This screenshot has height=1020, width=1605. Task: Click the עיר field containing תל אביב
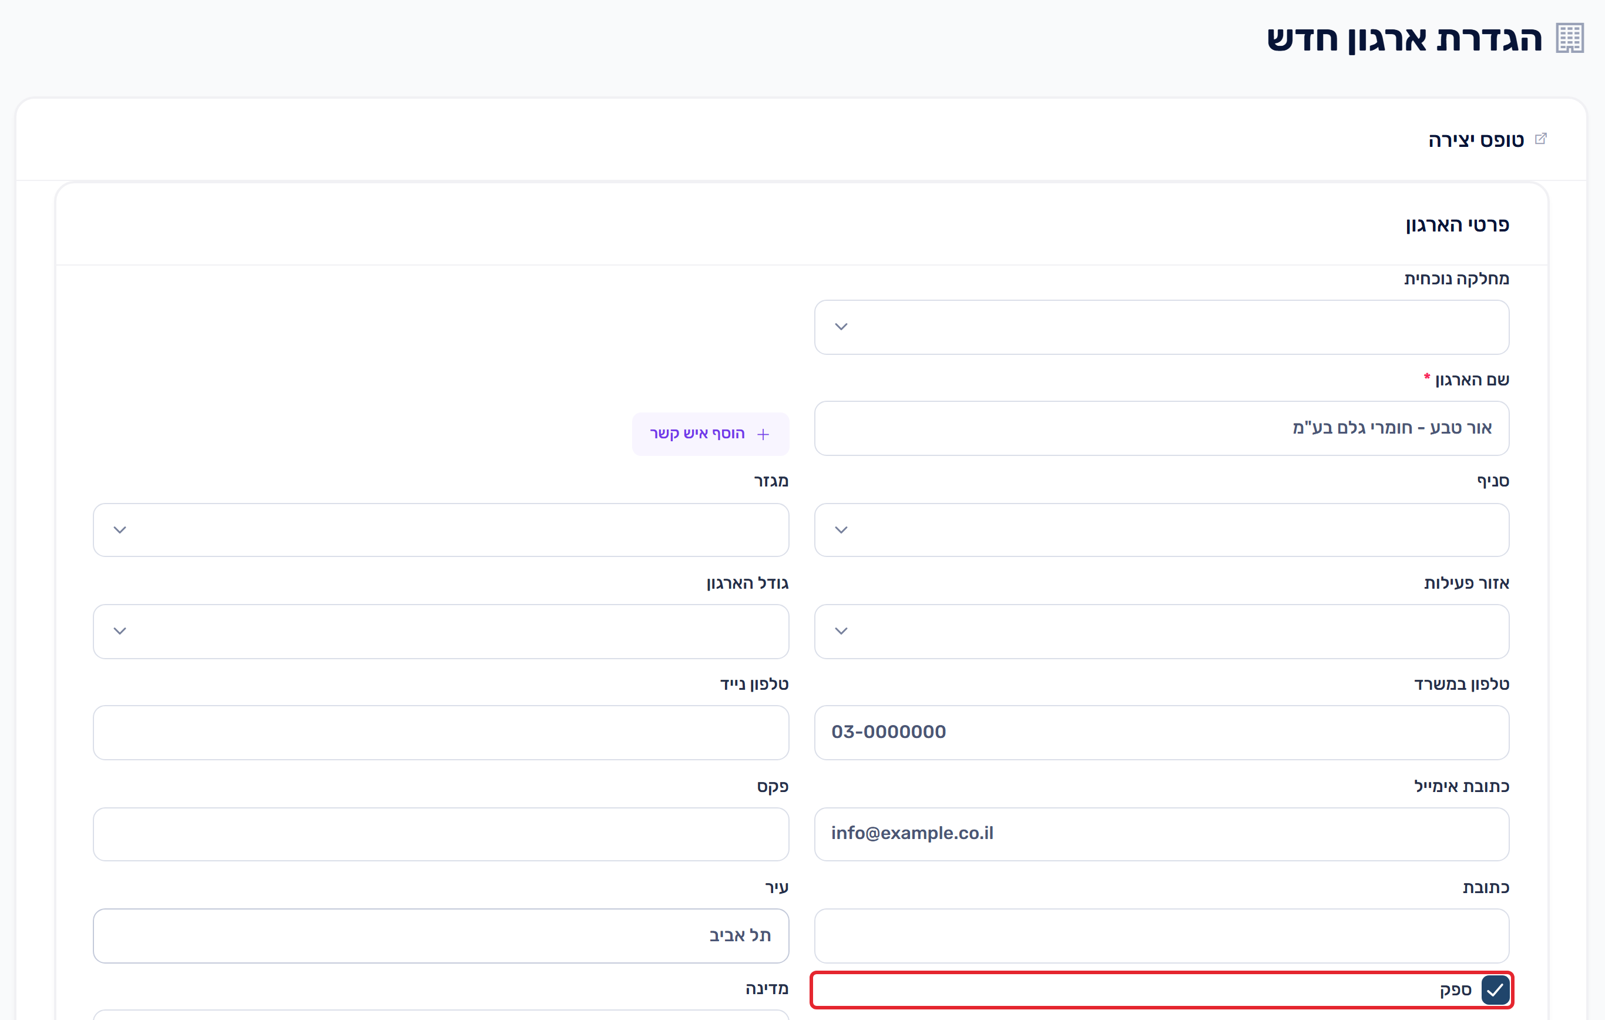441,935
